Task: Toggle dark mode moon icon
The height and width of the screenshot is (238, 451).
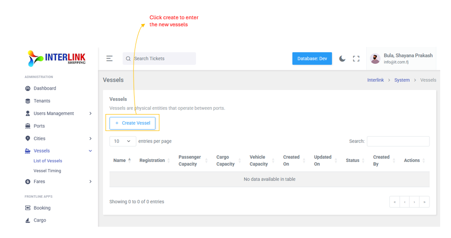Action: pyautogui.click(x=342, y=59)
